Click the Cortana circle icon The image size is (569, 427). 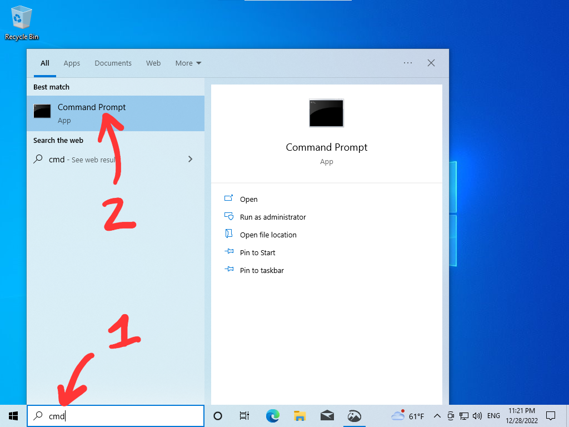click(218, 416)
